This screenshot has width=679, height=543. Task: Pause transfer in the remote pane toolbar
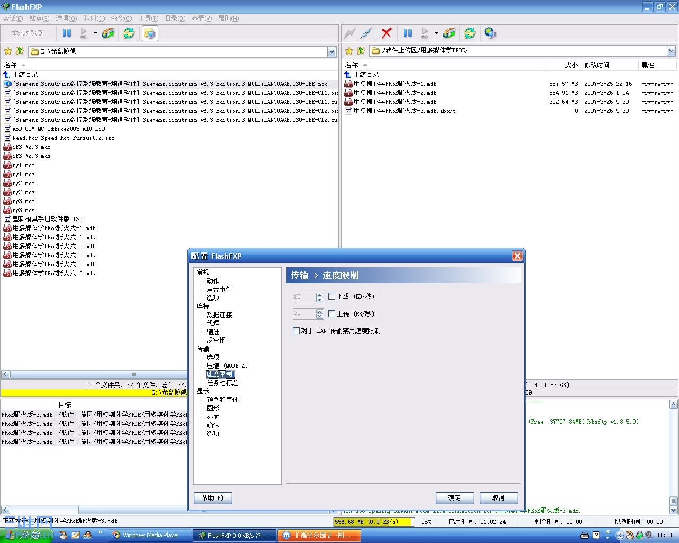[408, 33]
